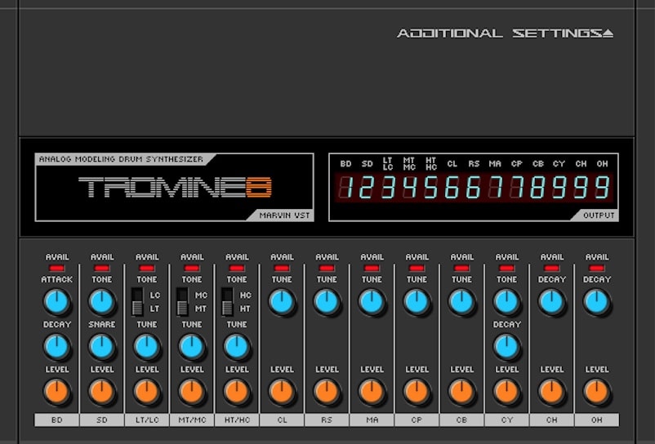Image resolution: width=655 pixels, height=444 pixels.
Task: Adjust the CB Level knob
Action: (461, 392)
